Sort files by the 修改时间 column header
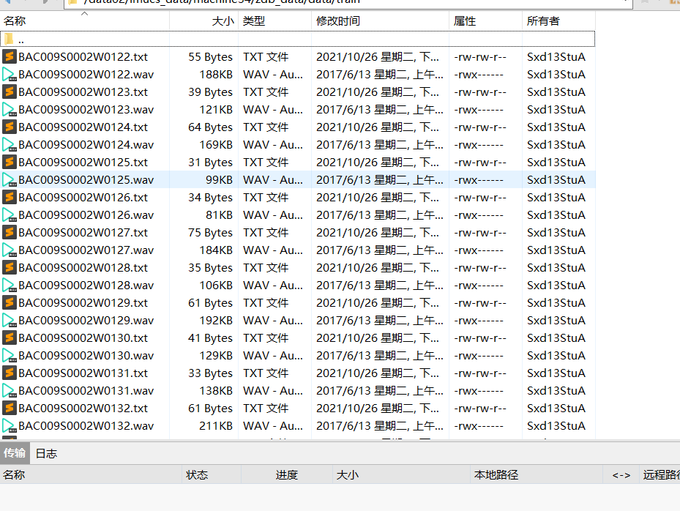Screen dimensions: 680x511 (x=337, y=20)
